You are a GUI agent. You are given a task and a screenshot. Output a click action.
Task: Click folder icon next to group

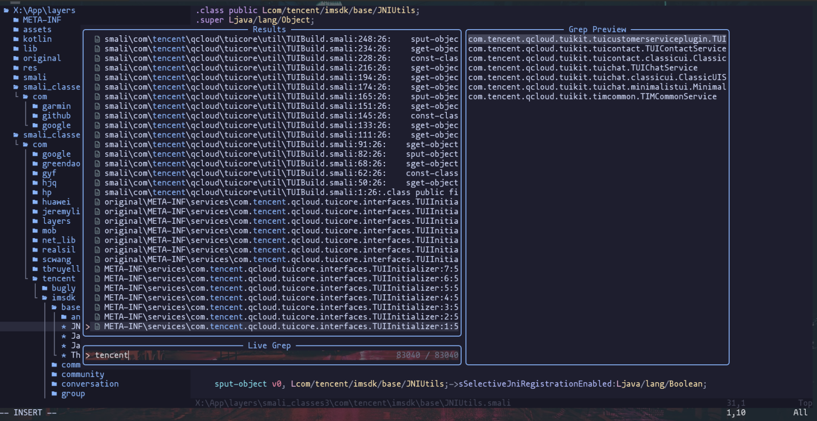click(x=55, y=394)
